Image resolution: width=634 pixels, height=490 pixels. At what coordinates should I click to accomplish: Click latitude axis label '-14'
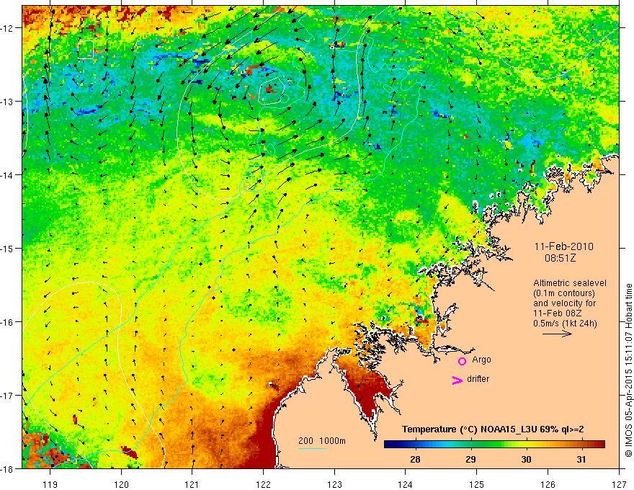pyautogui.click(x=7, y=175)
